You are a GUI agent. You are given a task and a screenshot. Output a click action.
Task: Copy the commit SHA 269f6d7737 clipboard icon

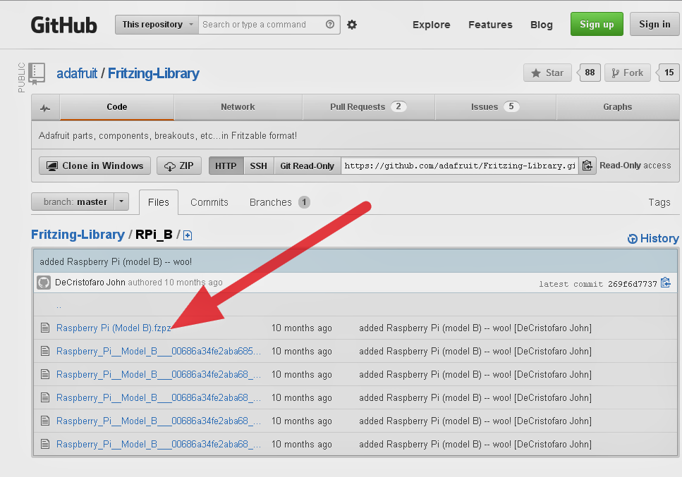point(666,283)
